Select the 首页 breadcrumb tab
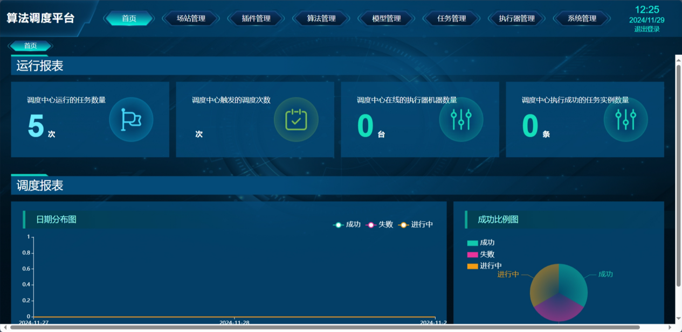 (x=31, y=46)
